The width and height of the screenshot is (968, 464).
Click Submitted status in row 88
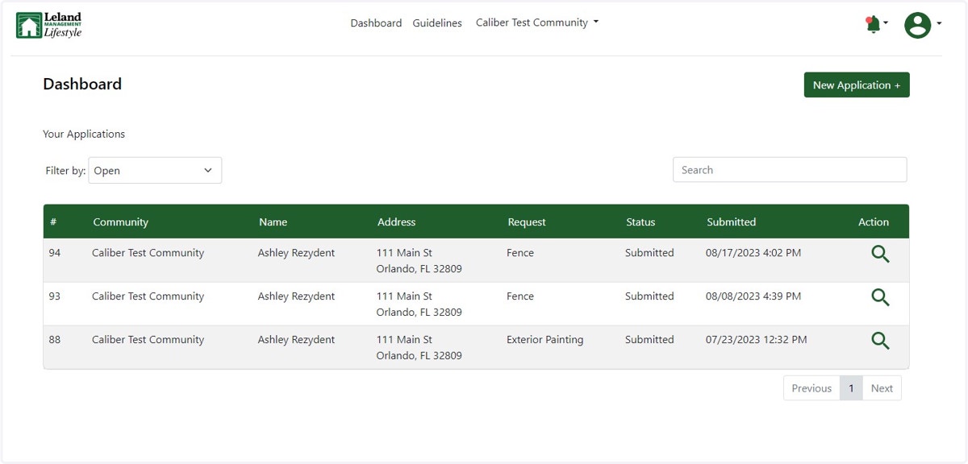[649, 340]
